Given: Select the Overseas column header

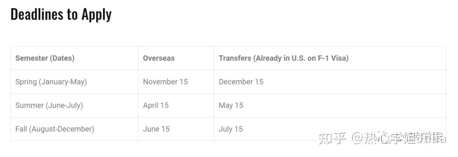Looking at the screenshot, I should tap(159, 58).
